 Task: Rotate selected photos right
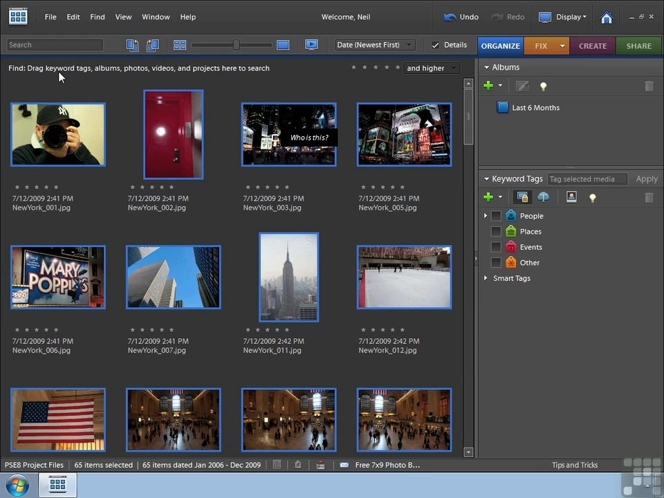pyautogui.click(x=153, y=45)
